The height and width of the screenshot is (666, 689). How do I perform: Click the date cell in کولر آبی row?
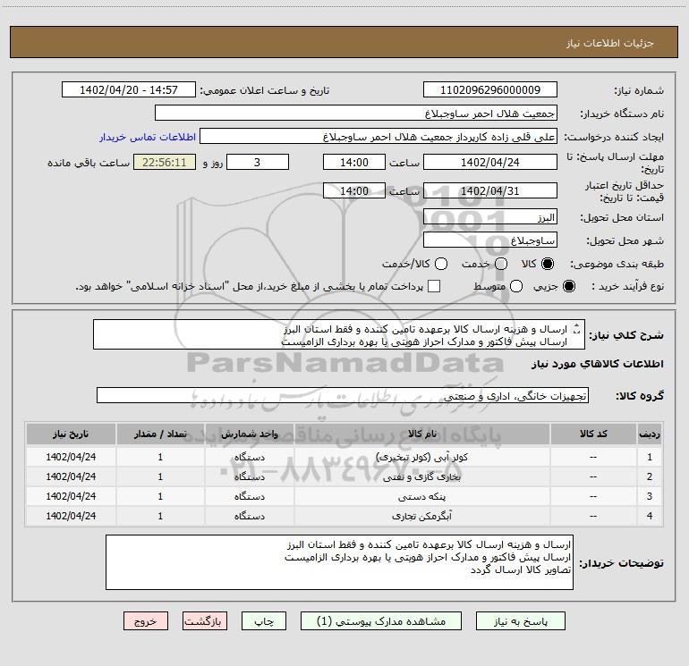pyautogui.click(x=71, y=457)
